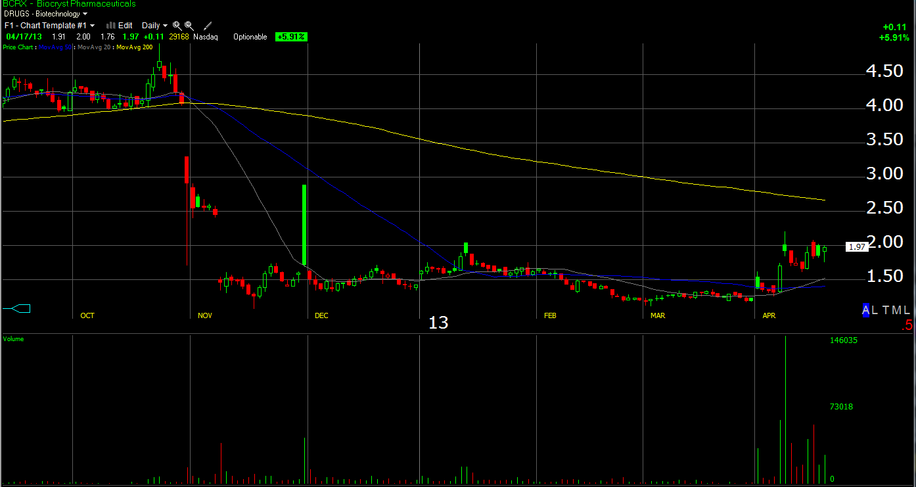Click the APR month label on time axis
Image resolution: width=916 pixels, height=487 pixels.
769,315
